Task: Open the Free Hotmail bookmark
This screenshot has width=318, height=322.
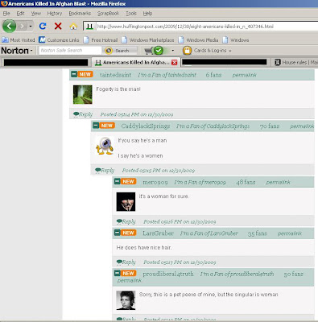Action: 101,40
